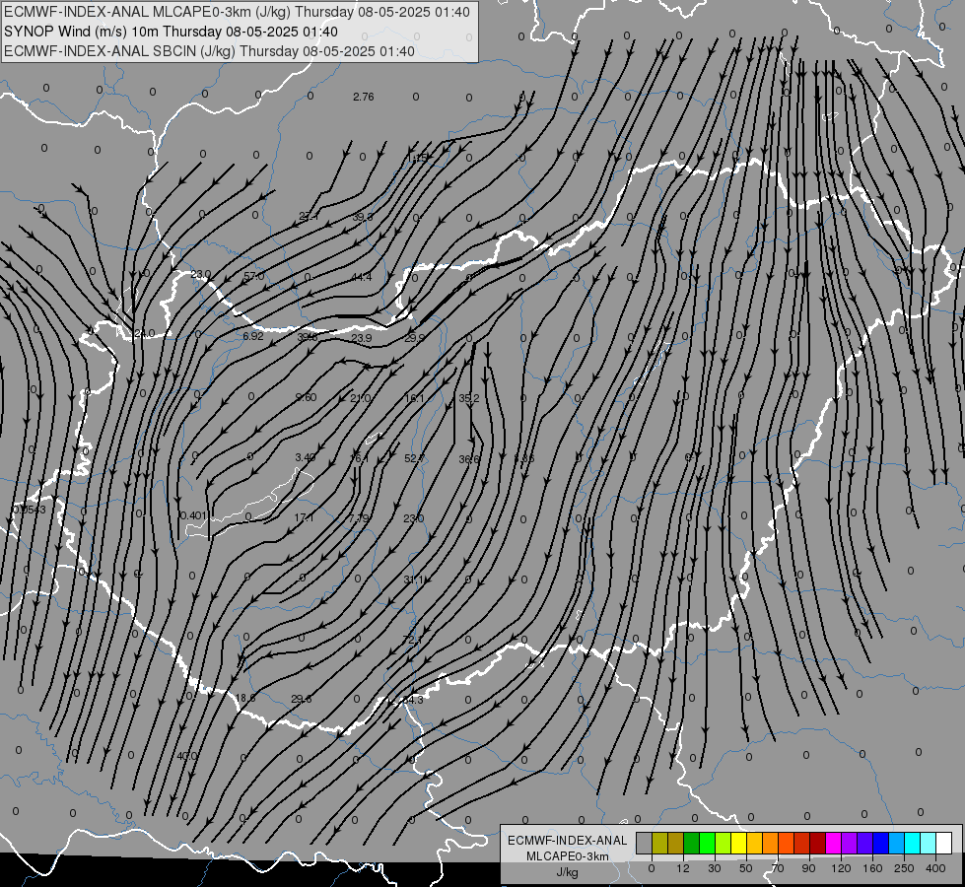965x887 pixels.
Task: Click the 3.40 value on the map
Action: (306, 457)
